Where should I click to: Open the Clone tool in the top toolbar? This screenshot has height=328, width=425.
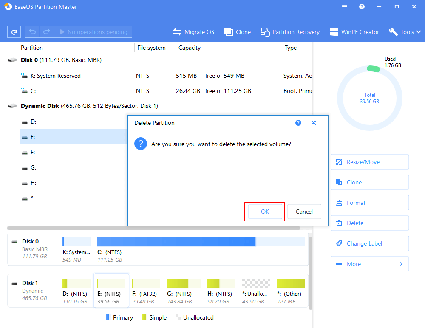[238, 32]
